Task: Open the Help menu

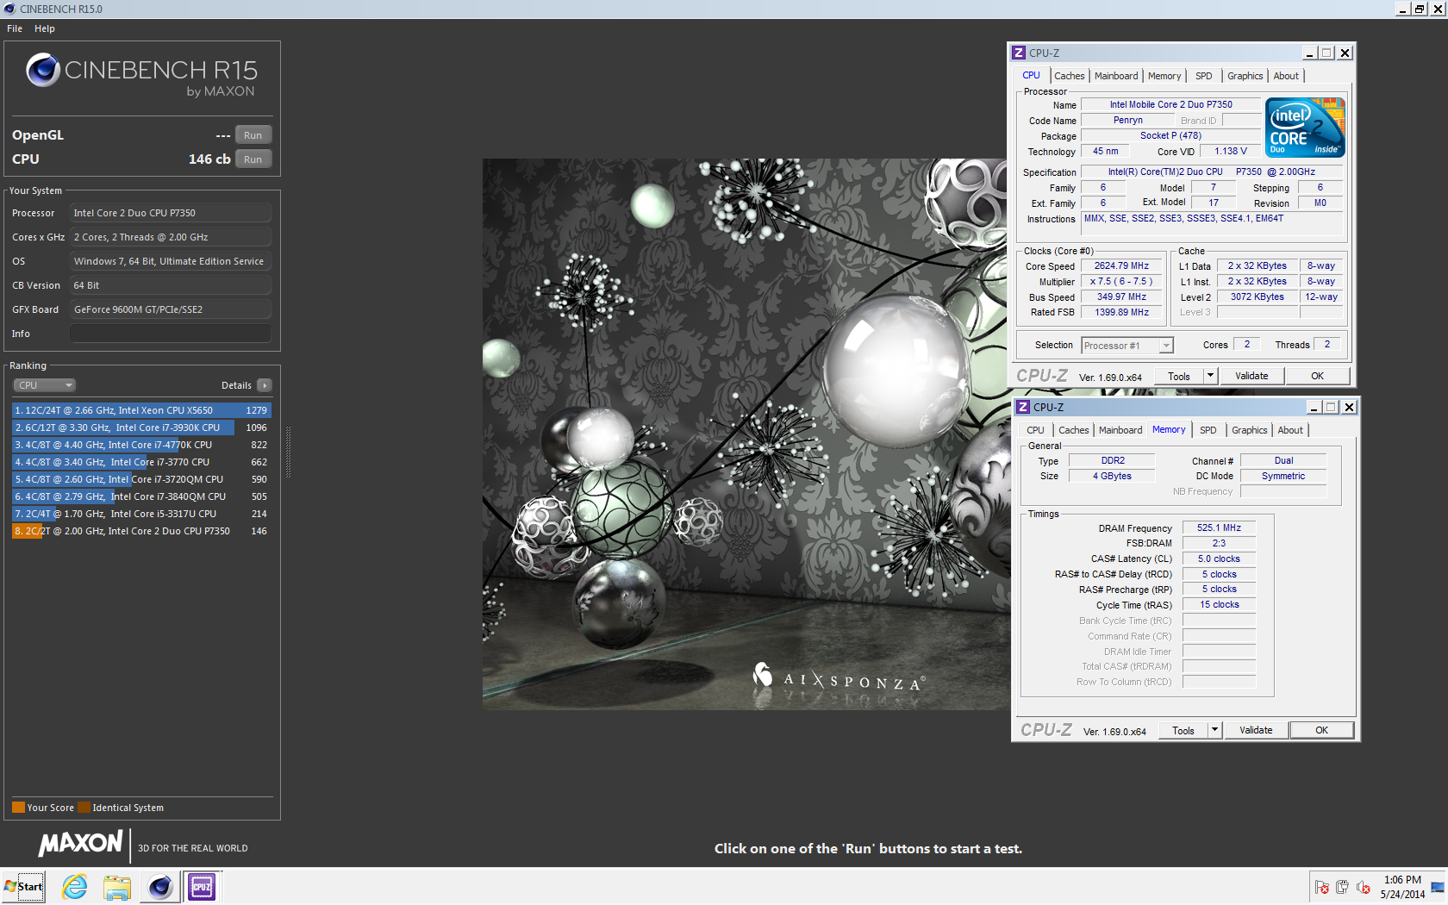Action: [45, 28]
